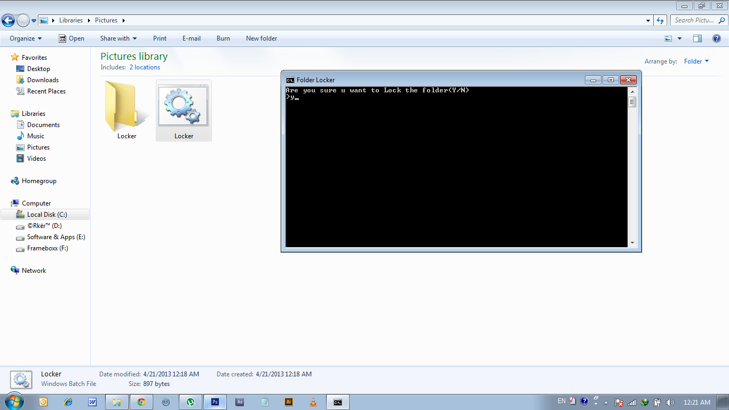
Task: Click the Change your view icon
Action: 668,38
